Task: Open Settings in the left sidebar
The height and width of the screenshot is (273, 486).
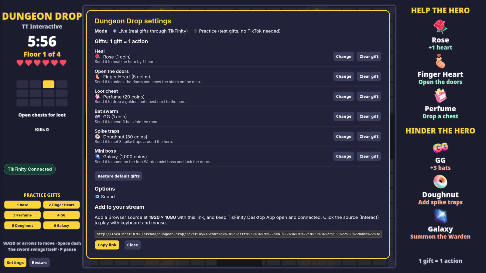Action: [15, 263]
